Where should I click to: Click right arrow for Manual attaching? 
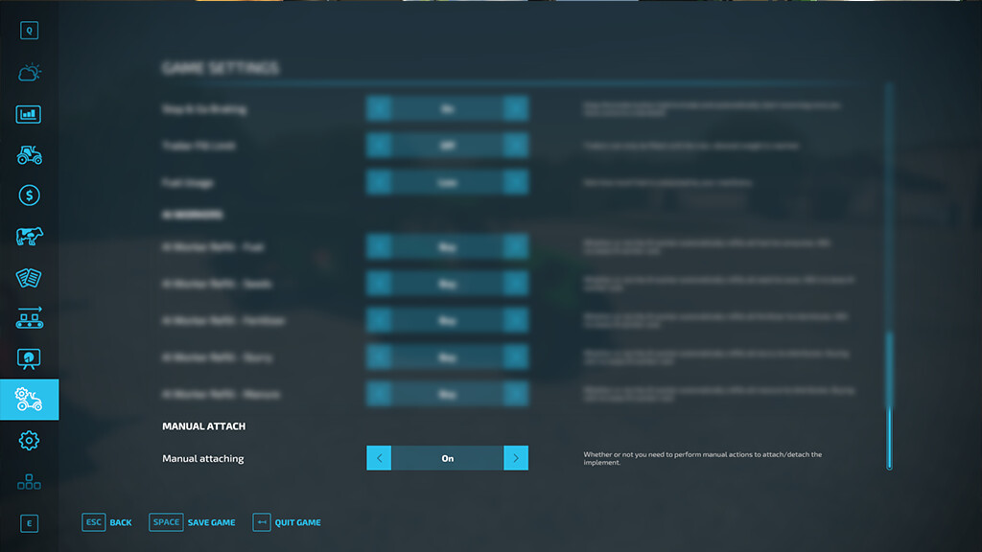(x=516, y=458)
